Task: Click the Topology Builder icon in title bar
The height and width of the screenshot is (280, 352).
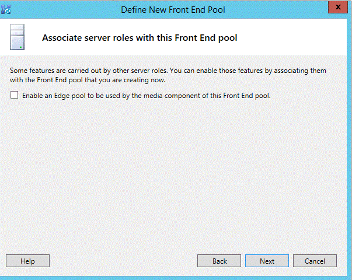Action: tap(6, 9)
